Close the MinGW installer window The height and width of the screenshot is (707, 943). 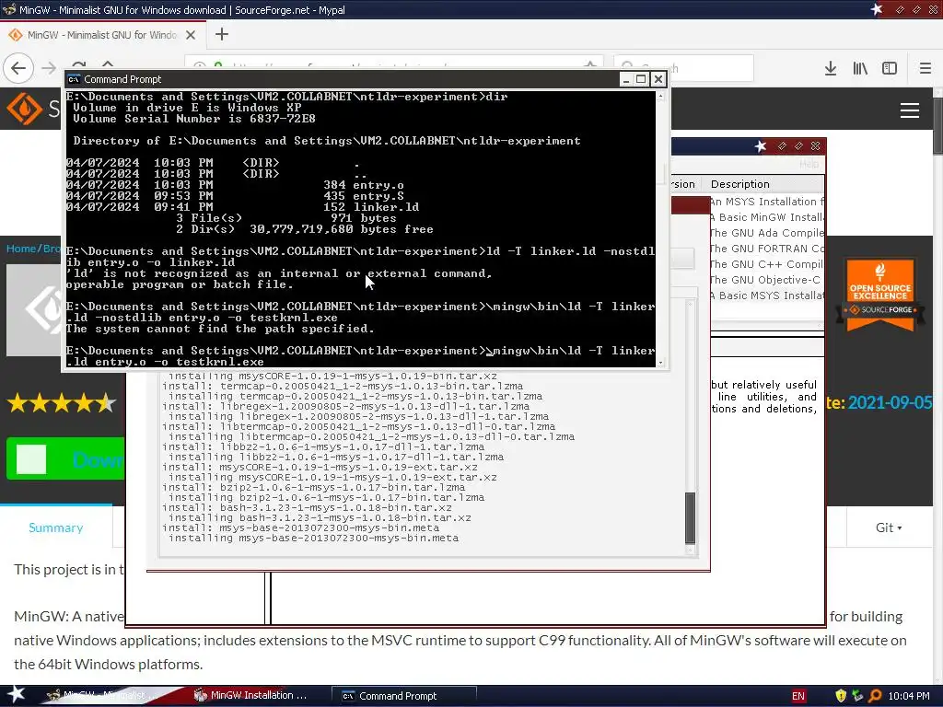(x=816, y=146)
